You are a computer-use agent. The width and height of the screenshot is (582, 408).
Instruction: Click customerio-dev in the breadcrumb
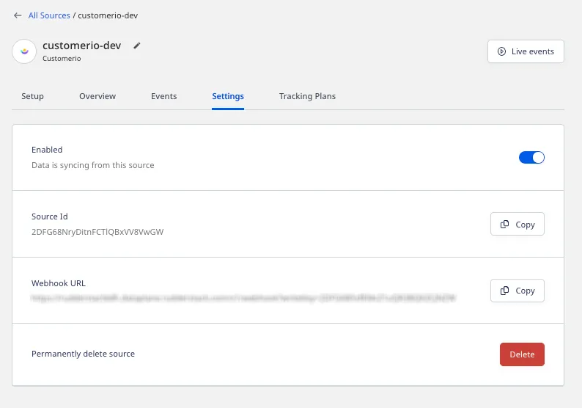[108, 15]
